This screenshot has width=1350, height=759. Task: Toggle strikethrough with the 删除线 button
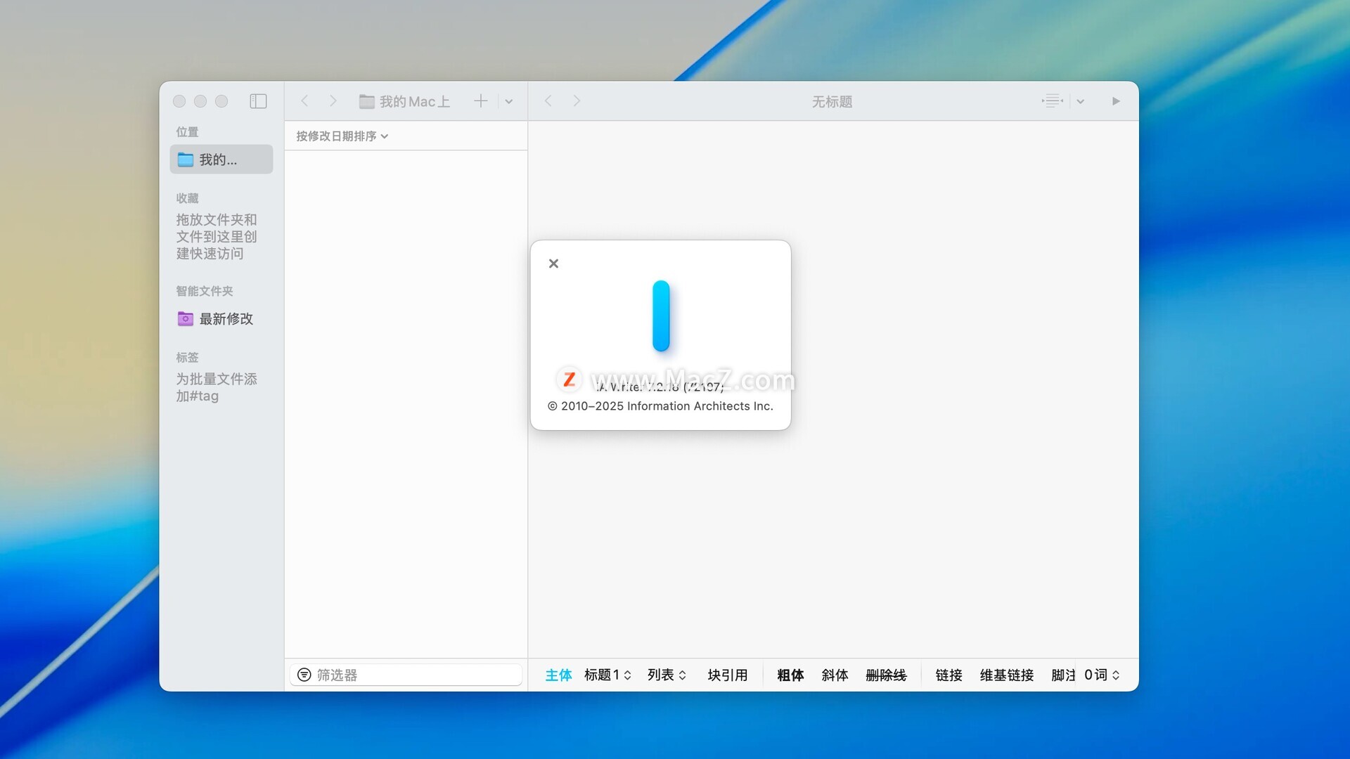click(x=886, y=675)
